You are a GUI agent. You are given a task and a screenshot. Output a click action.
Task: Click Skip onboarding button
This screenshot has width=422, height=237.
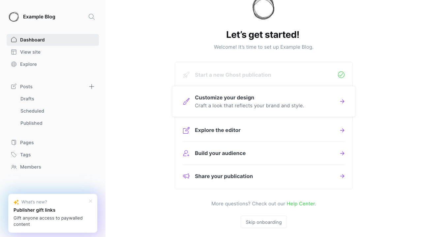click(264, 222)
